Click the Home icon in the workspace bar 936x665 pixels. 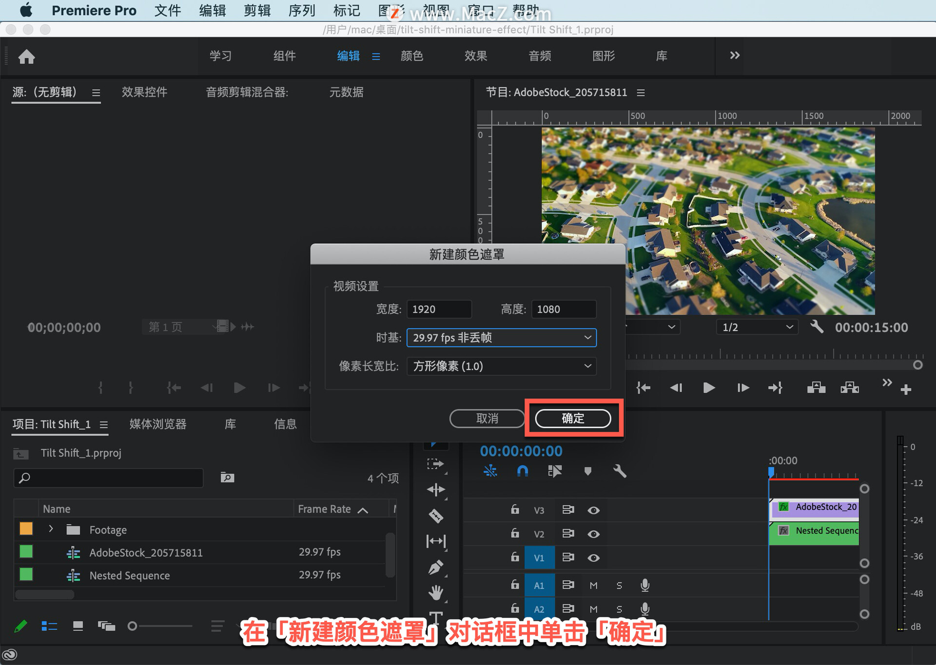click(26, 57)
